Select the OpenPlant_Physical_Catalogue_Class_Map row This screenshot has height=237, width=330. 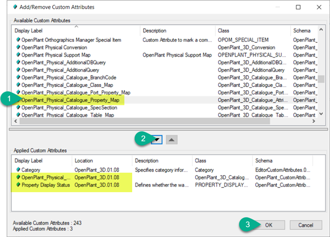(166, 85)
